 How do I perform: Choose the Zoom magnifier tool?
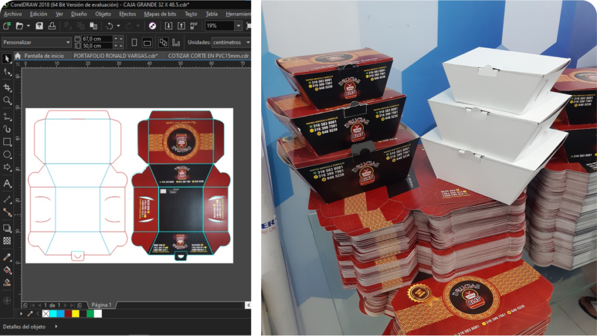click(7, 101)
